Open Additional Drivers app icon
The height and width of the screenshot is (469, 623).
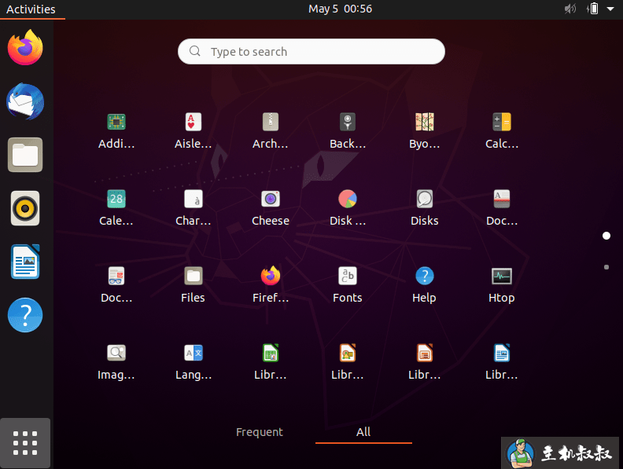click(116, 123)
